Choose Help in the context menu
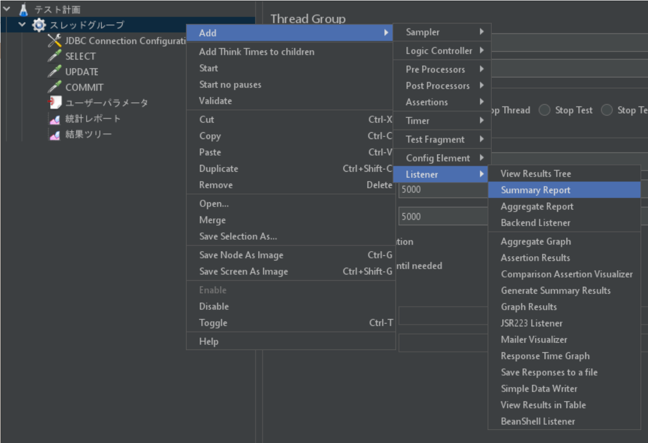 point(290,341)
